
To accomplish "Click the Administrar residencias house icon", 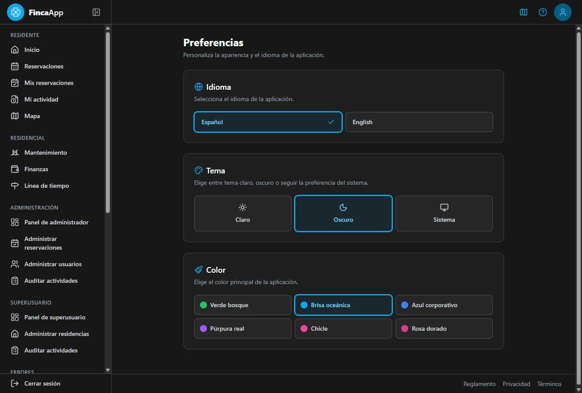I will click(15, 334).
